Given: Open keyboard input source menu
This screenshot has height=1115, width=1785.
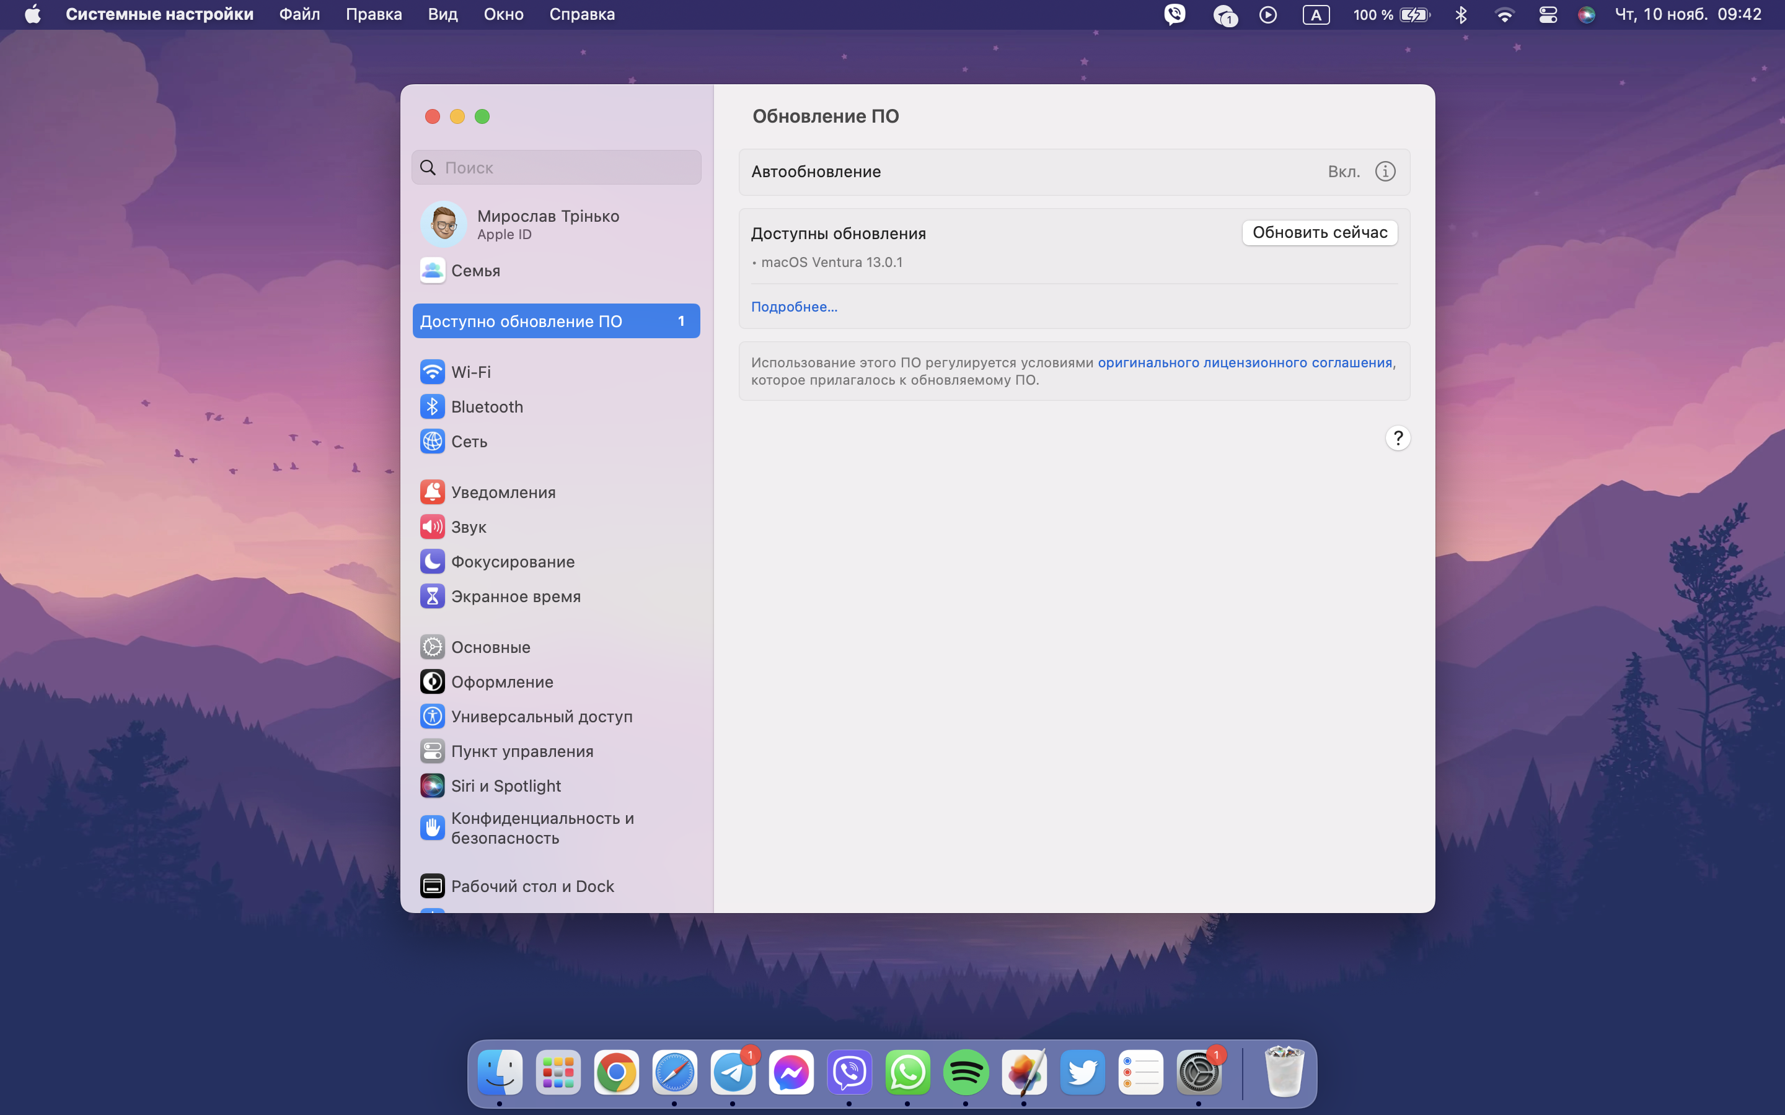Looking at the screenshot, I should pyautogui.click(x=1315, y=15).
